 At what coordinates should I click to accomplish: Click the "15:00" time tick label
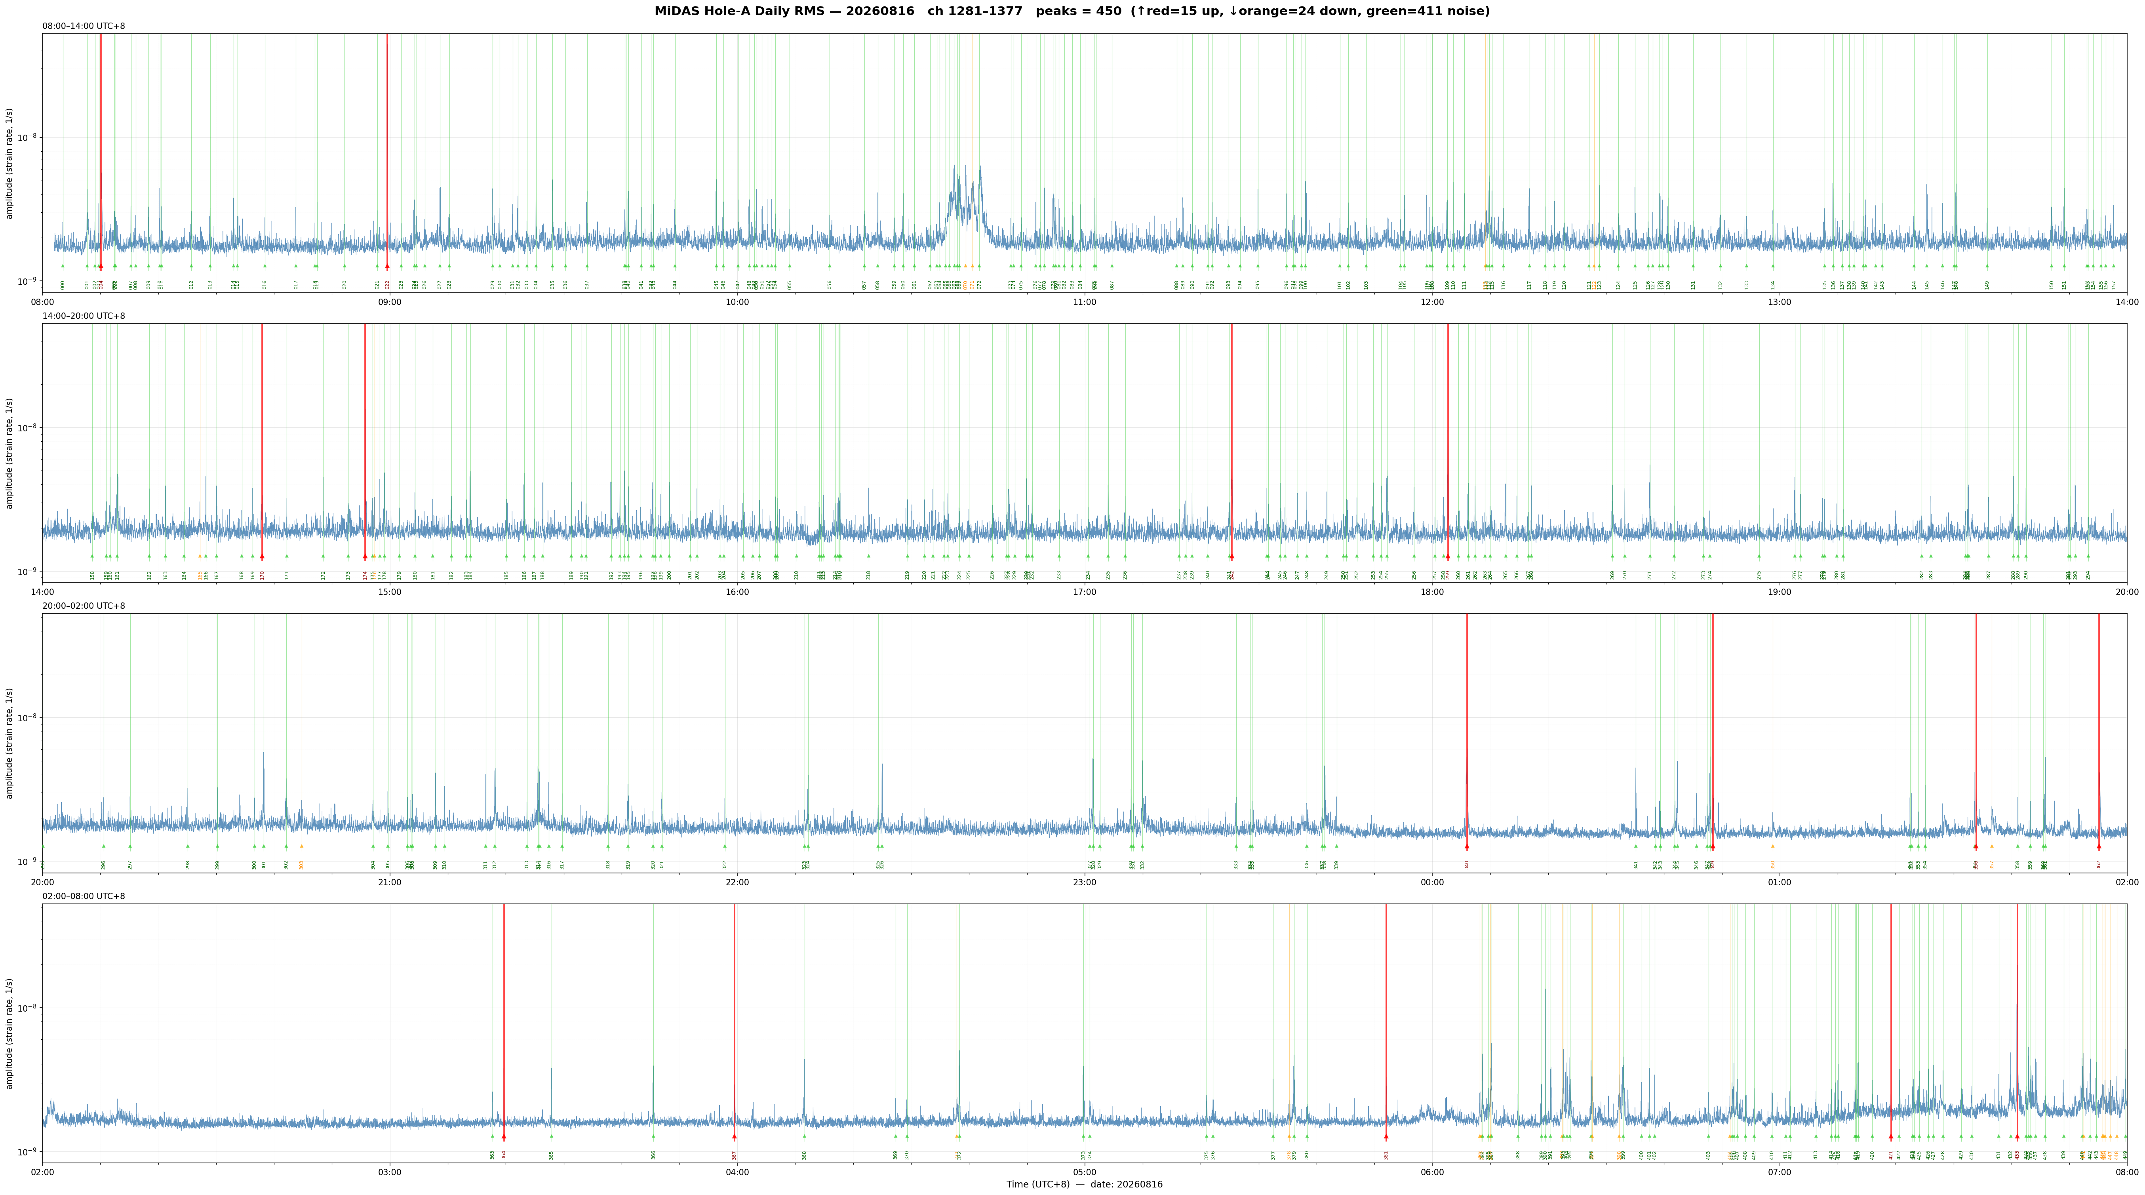click(x=390, y=592)
